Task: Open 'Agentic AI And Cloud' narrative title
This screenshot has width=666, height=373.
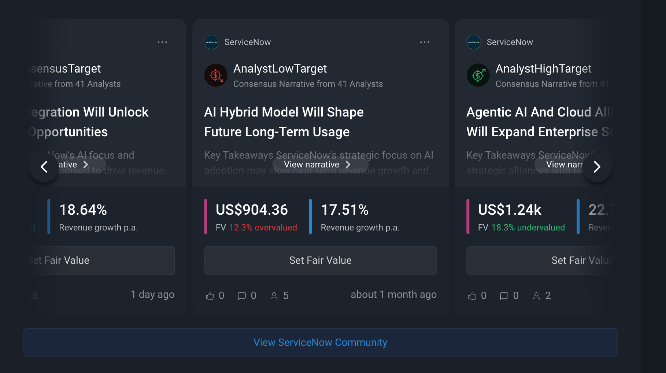Action: click(x=539, y=122)
